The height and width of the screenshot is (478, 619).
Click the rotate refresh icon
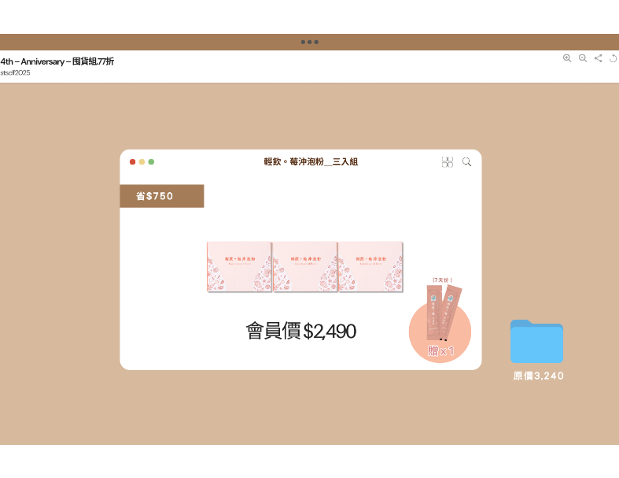pos(613,58)
